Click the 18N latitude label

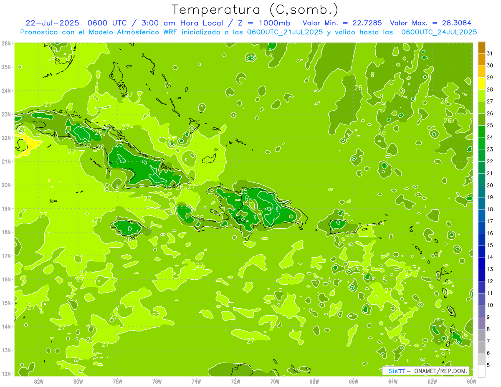coord(6,232)
